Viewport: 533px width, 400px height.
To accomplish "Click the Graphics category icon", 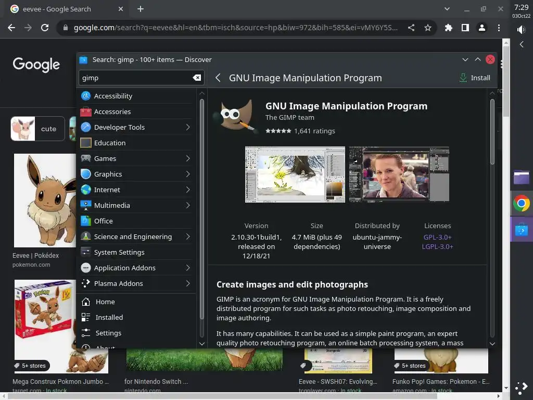I will click(86, 174).
